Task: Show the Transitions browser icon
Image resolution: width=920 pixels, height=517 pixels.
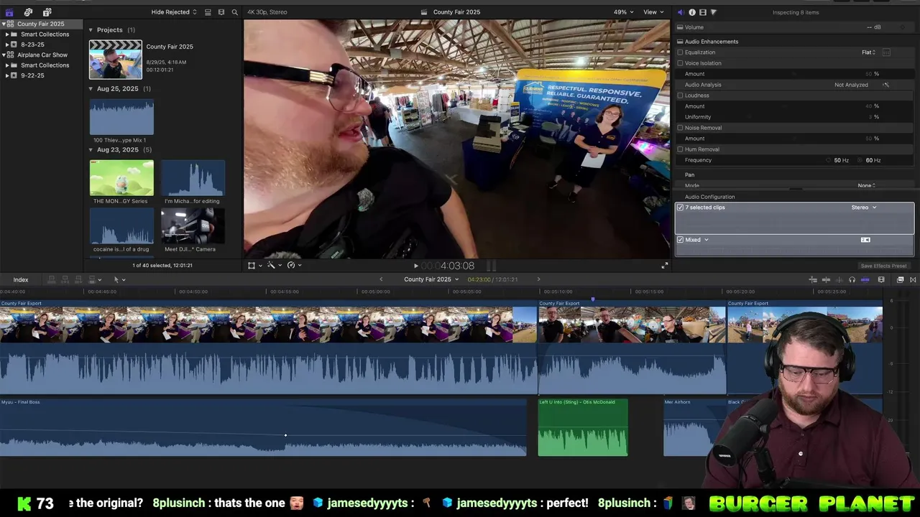Action: 913,279
